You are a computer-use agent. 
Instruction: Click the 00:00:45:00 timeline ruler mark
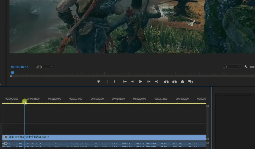pyautogui.click(x=33, y=99)
